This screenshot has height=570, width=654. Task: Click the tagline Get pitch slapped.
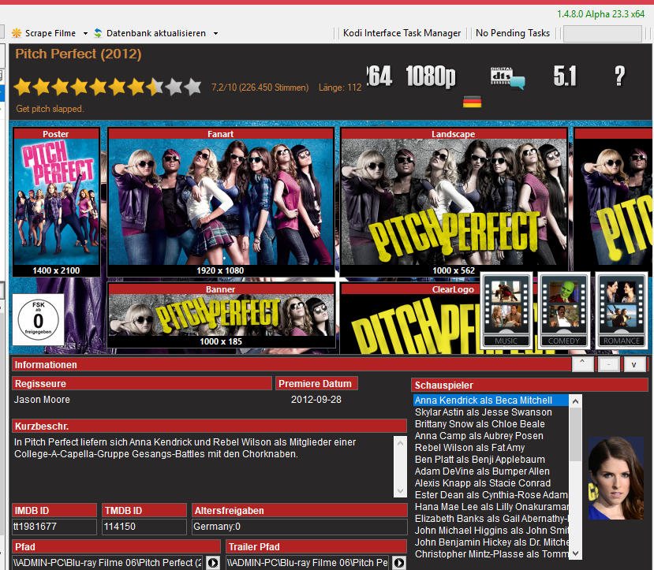[50, 109]
